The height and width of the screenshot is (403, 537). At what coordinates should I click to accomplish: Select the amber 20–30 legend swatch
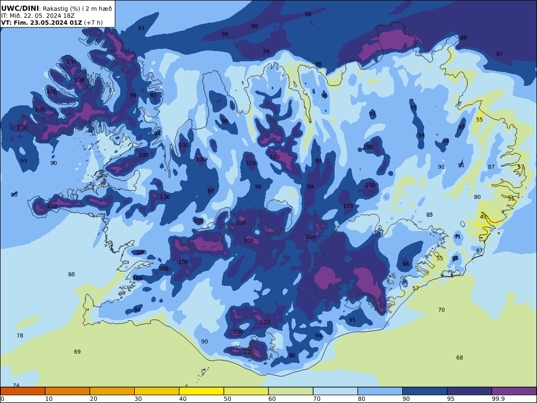(x=112, y=391)
